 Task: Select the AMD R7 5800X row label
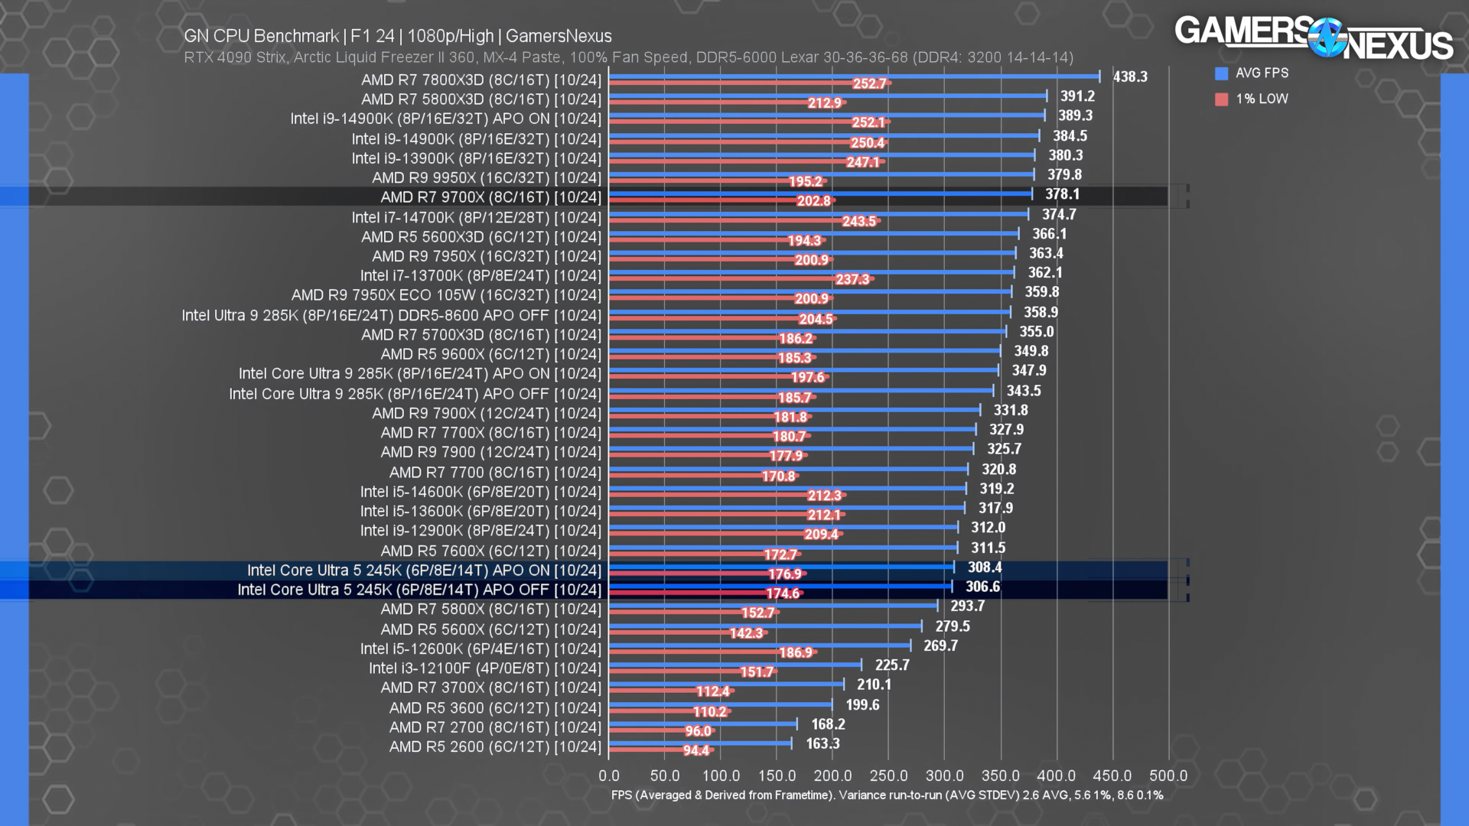point(491,610)
